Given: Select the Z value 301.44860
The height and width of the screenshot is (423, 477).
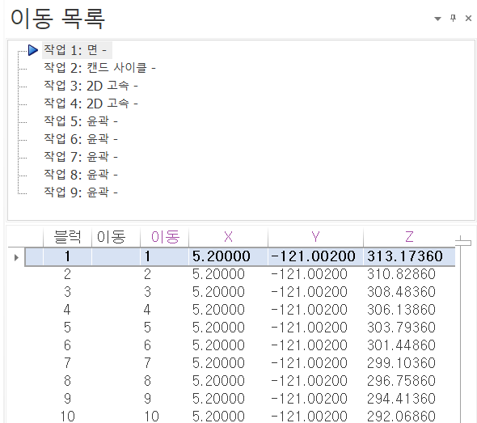Looking at the screenshot, I should (401, 345).
